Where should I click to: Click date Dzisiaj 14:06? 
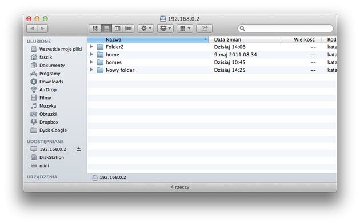click(x=230, y=47)
